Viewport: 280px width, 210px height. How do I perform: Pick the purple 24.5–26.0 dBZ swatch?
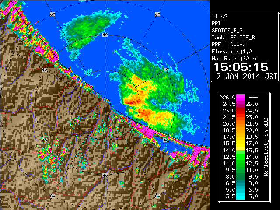tap(241, 104)
